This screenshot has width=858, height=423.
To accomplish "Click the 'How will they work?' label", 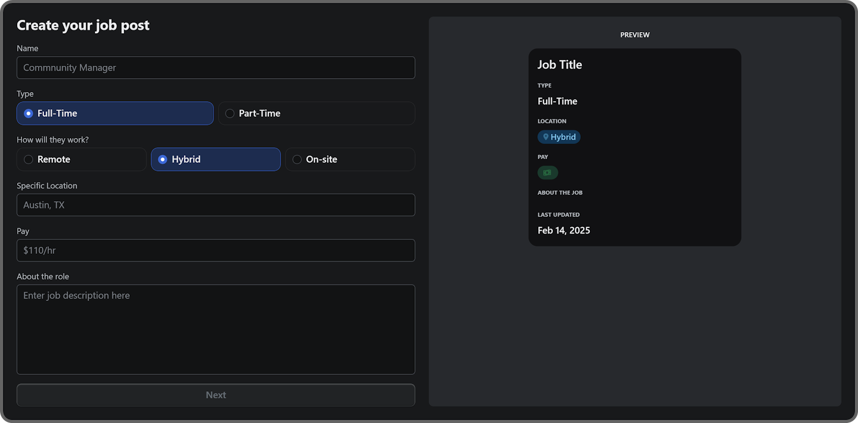I will click(53, 140).
